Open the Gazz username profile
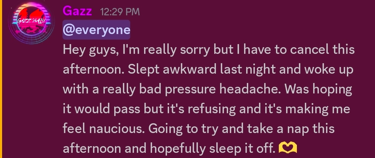The width and height of the screenshot is (375, 158). pyautogui.click(x=77, y=11)
